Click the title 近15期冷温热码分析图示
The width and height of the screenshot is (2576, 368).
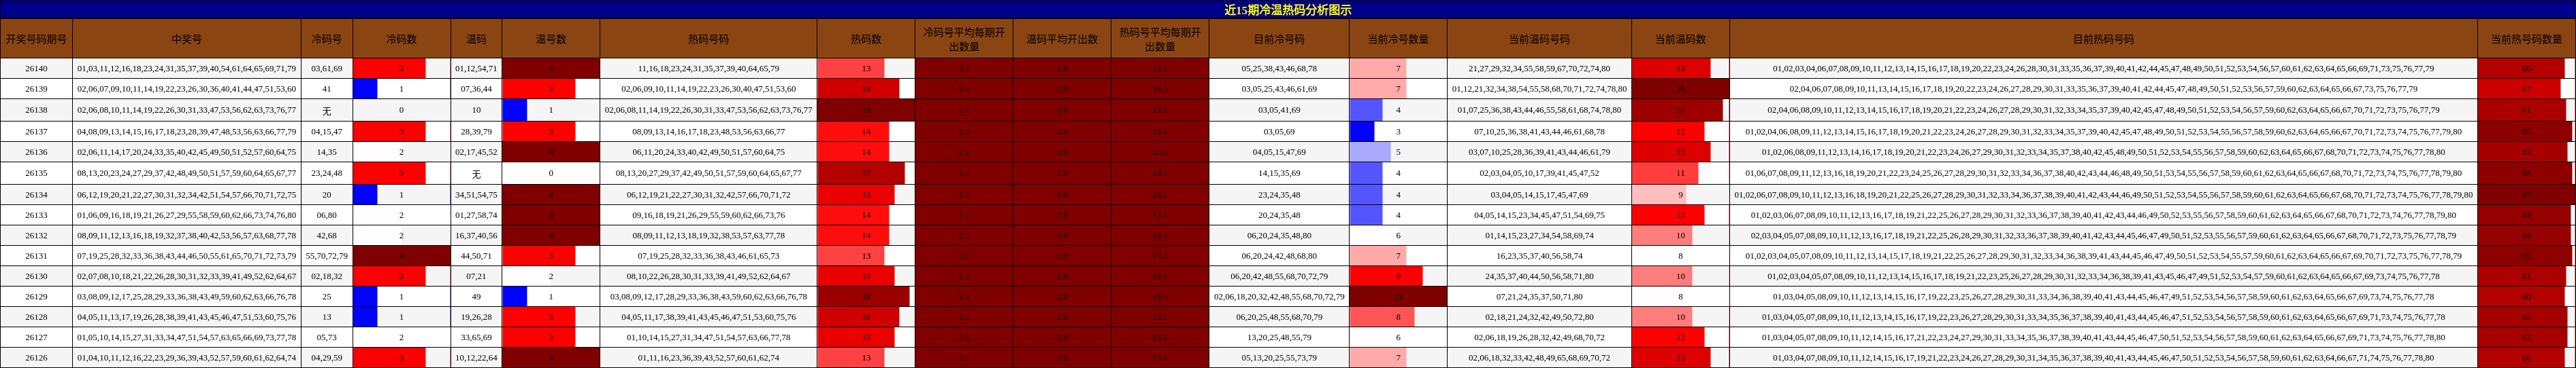click(x=1287, y=10)
